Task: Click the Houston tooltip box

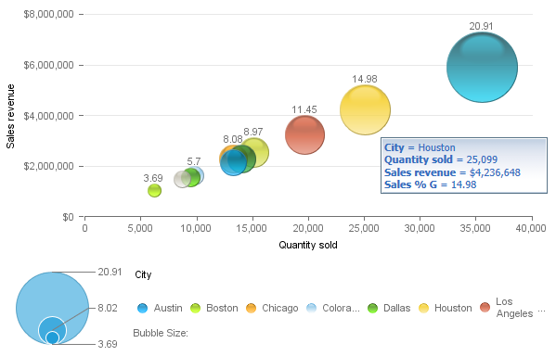Action: coord(464,165)
